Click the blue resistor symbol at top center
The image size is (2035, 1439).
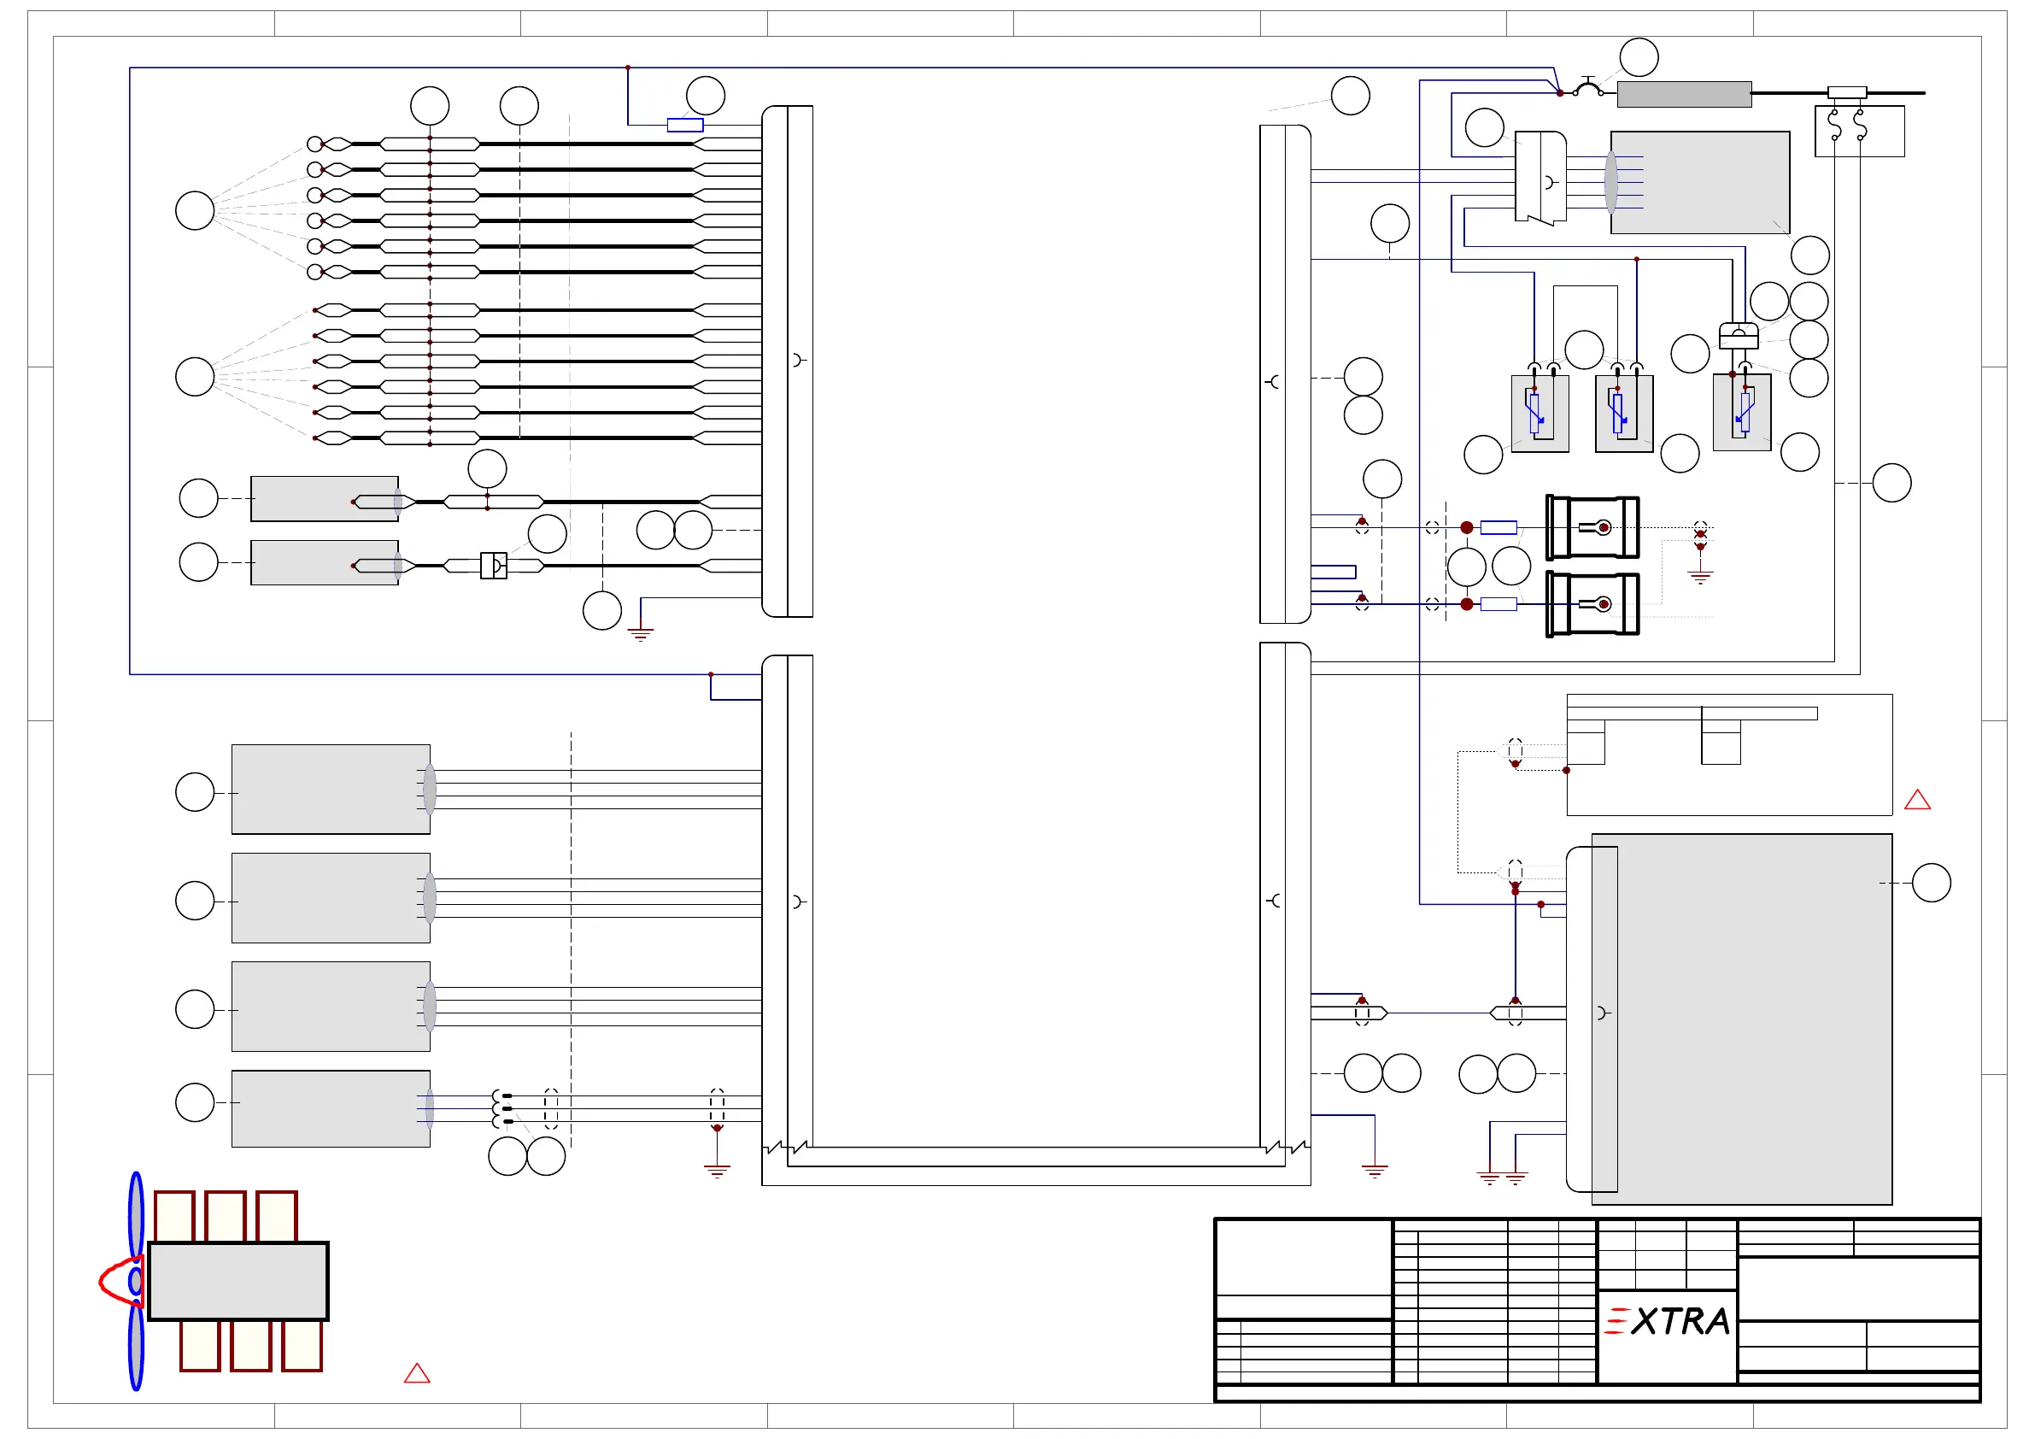[x=684, y=125]
